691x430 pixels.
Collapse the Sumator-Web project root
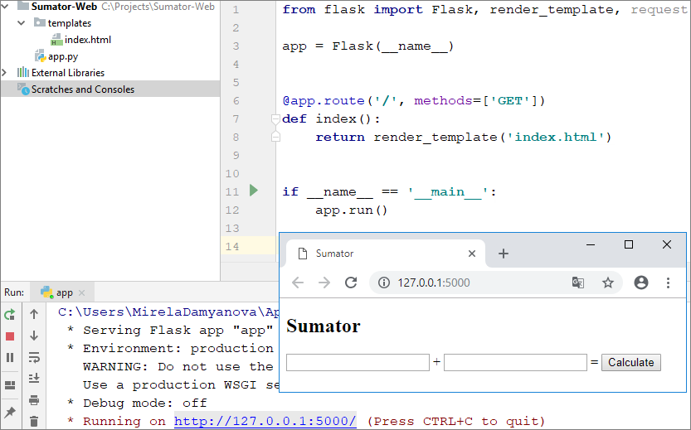[x=7, y=7]
